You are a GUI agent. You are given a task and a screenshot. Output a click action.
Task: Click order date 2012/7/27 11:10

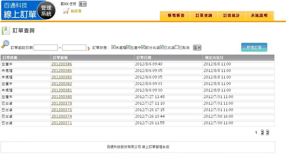[150, 103]
